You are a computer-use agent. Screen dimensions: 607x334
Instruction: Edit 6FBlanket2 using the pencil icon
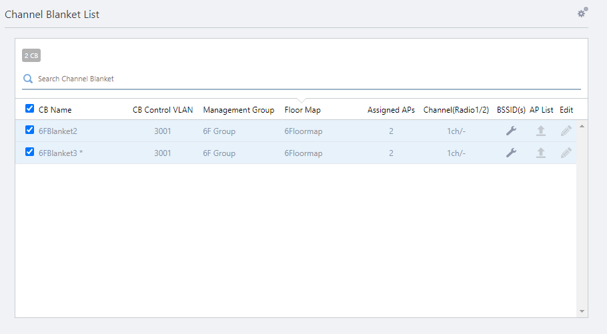coord(566,131)
